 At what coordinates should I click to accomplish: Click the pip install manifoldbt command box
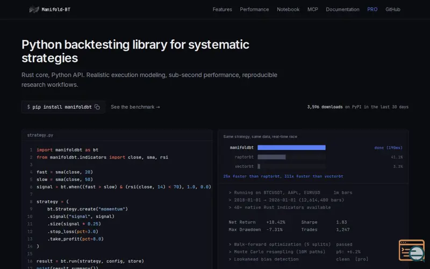pos(63,107)
